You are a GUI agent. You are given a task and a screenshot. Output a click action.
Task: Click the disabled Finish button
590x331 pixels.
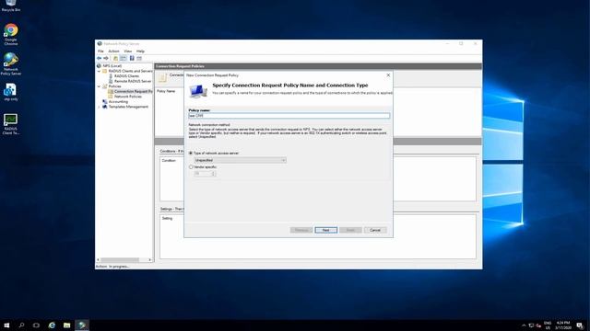pyautogui.click(x=350, y=230)
